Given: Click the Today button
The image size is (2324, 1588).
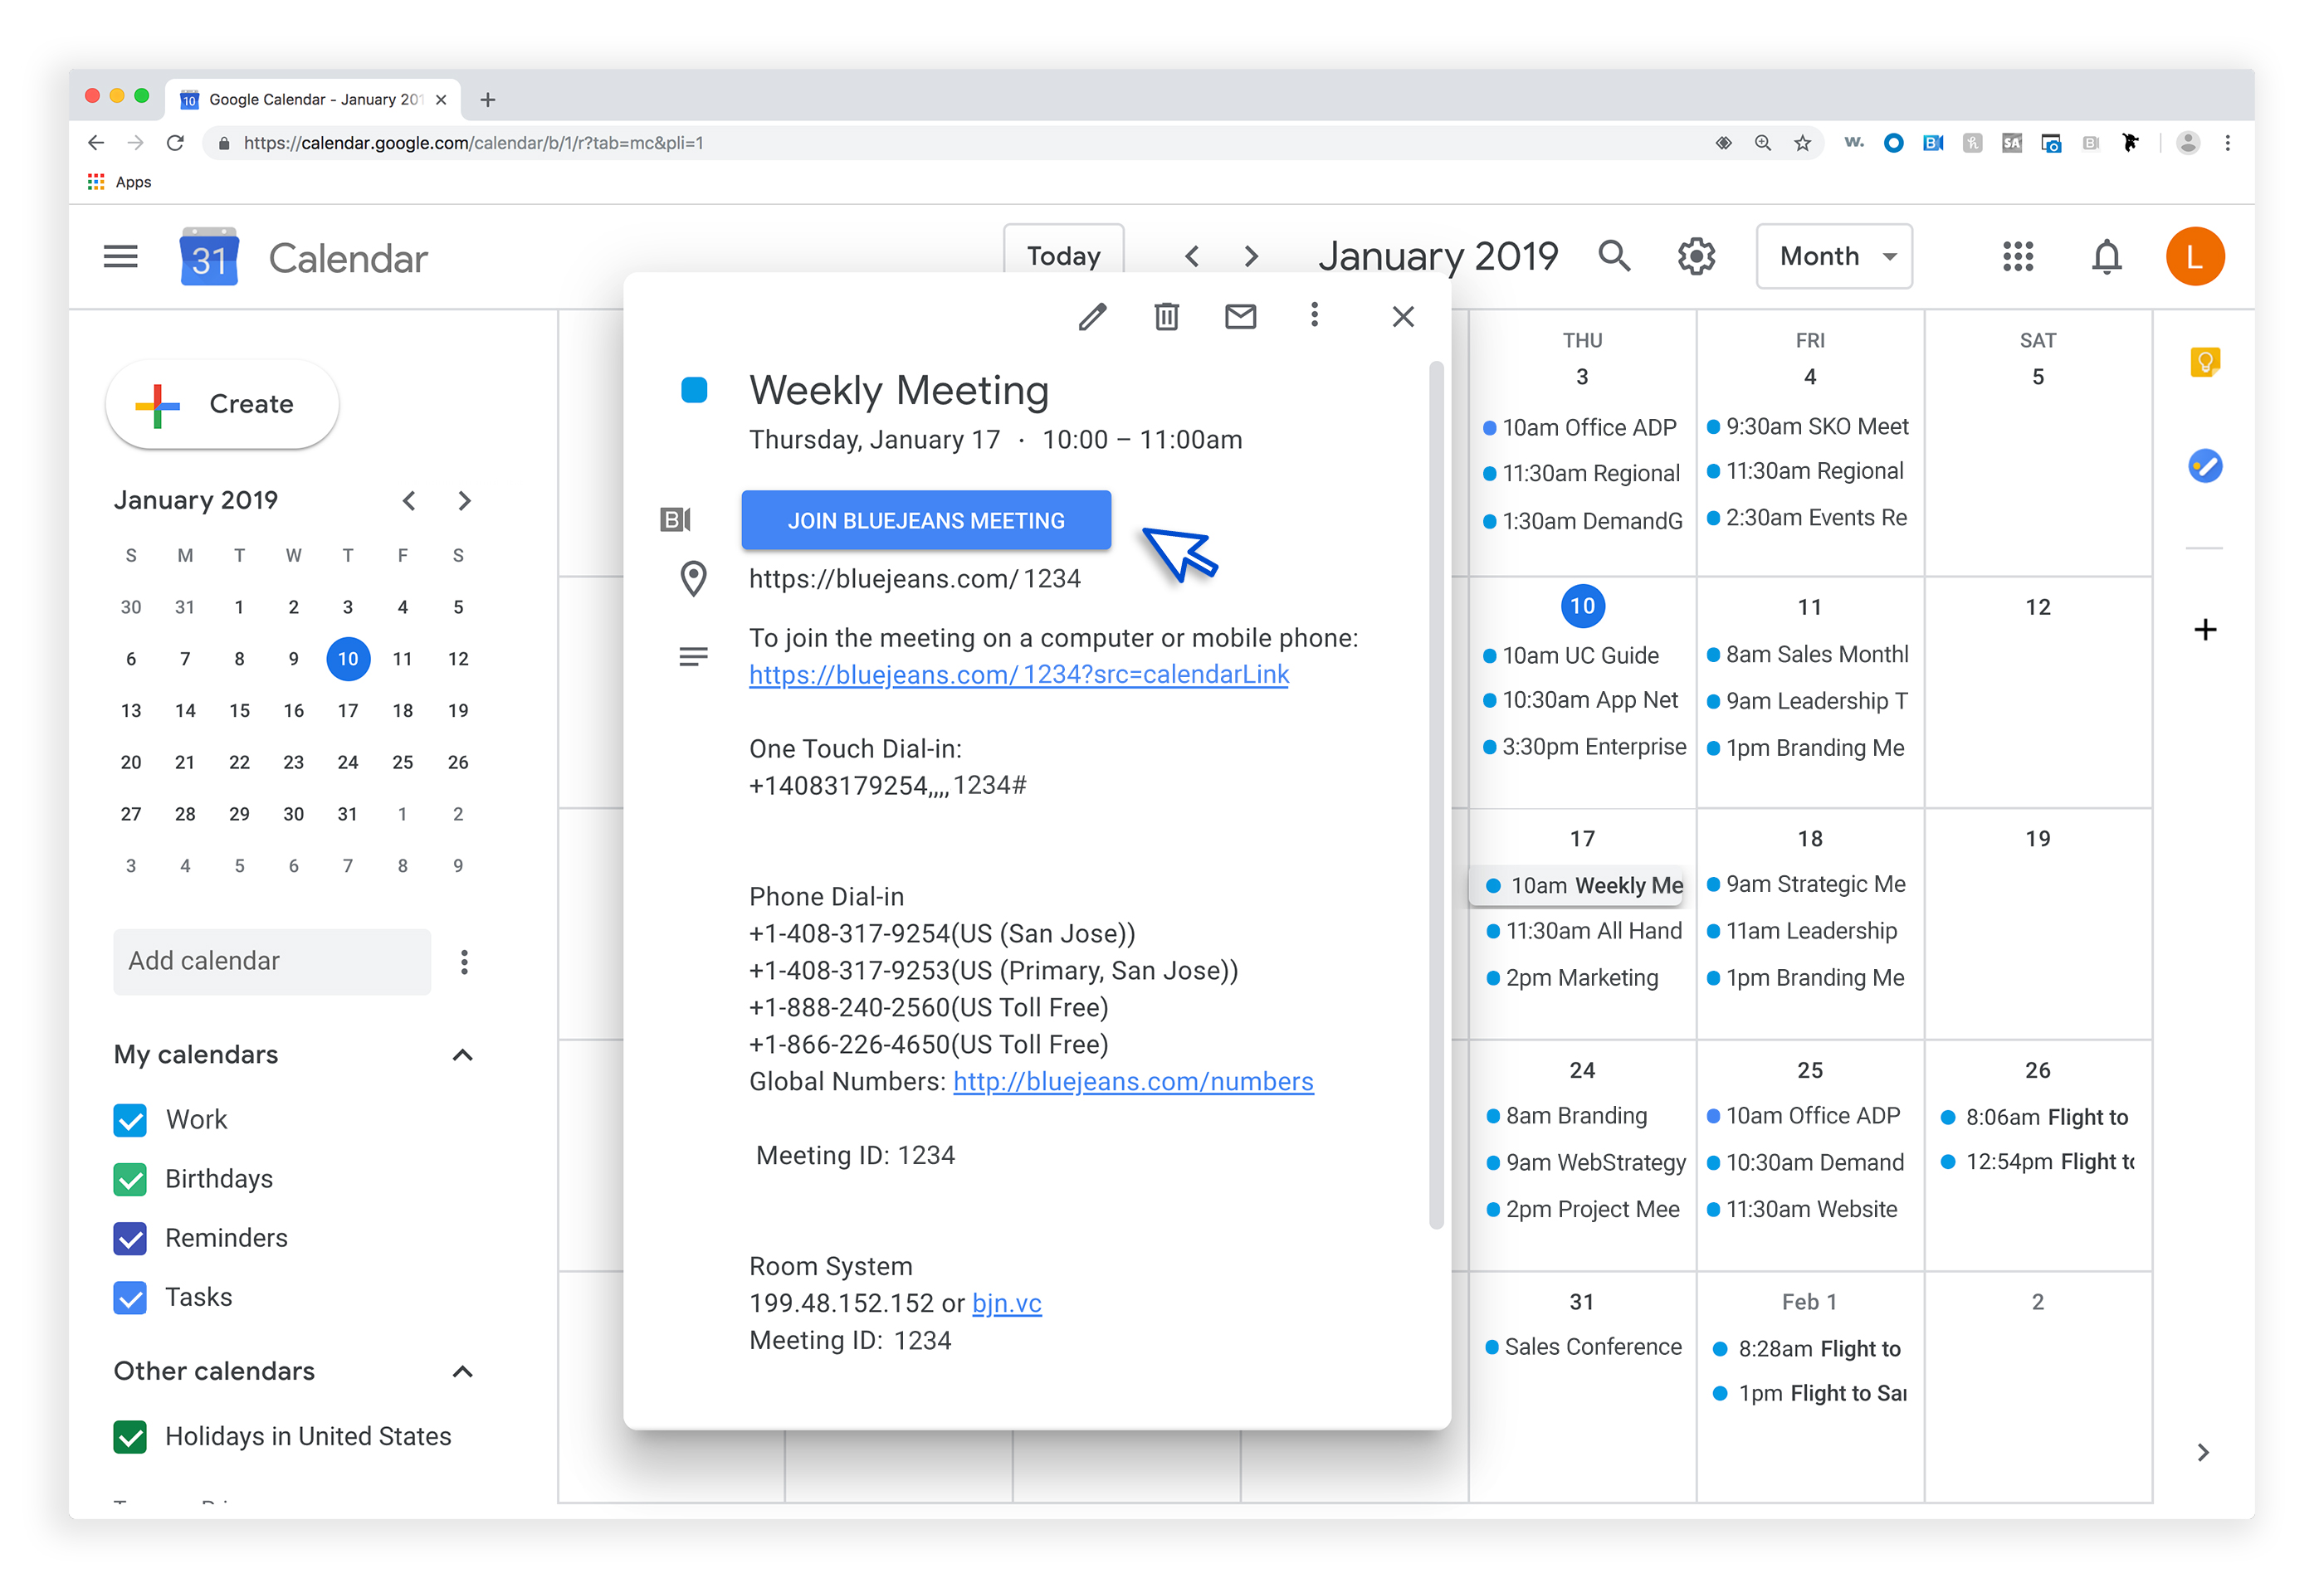Looking at the screenshot, I should (1063, 256).
